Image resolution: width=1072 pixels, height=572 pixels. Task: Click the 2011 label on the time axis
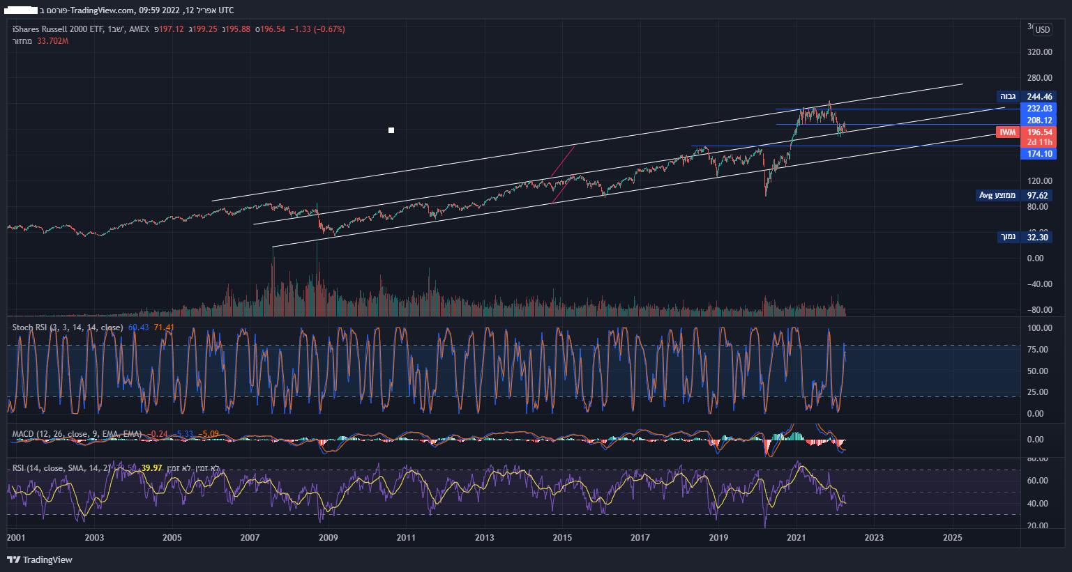pyautogui.click(x=406, y=537)
